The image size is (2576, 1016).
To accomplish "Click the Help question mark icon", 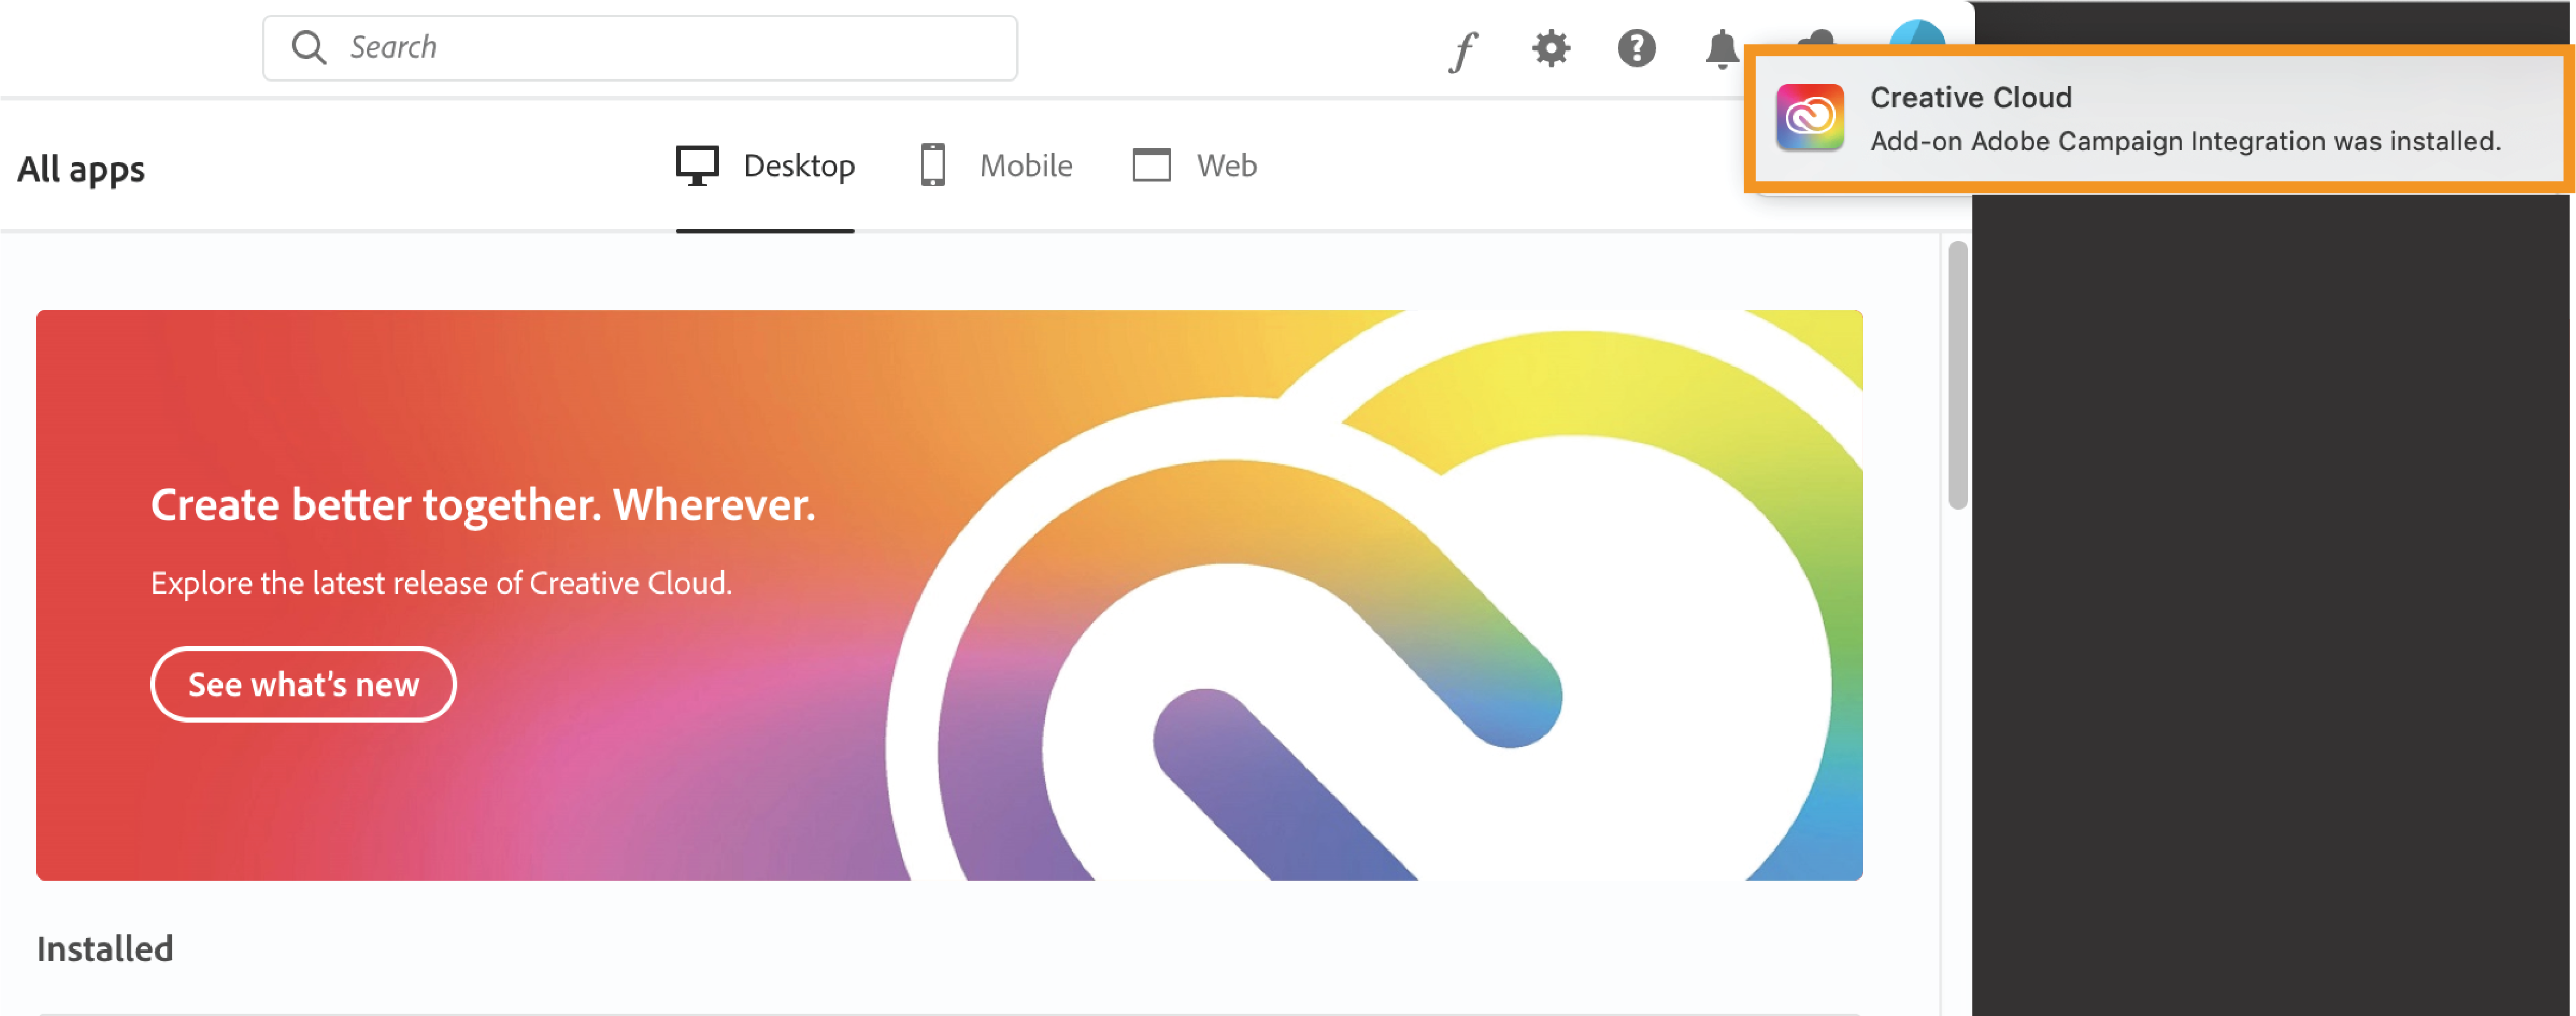I will coord(1637,48).
